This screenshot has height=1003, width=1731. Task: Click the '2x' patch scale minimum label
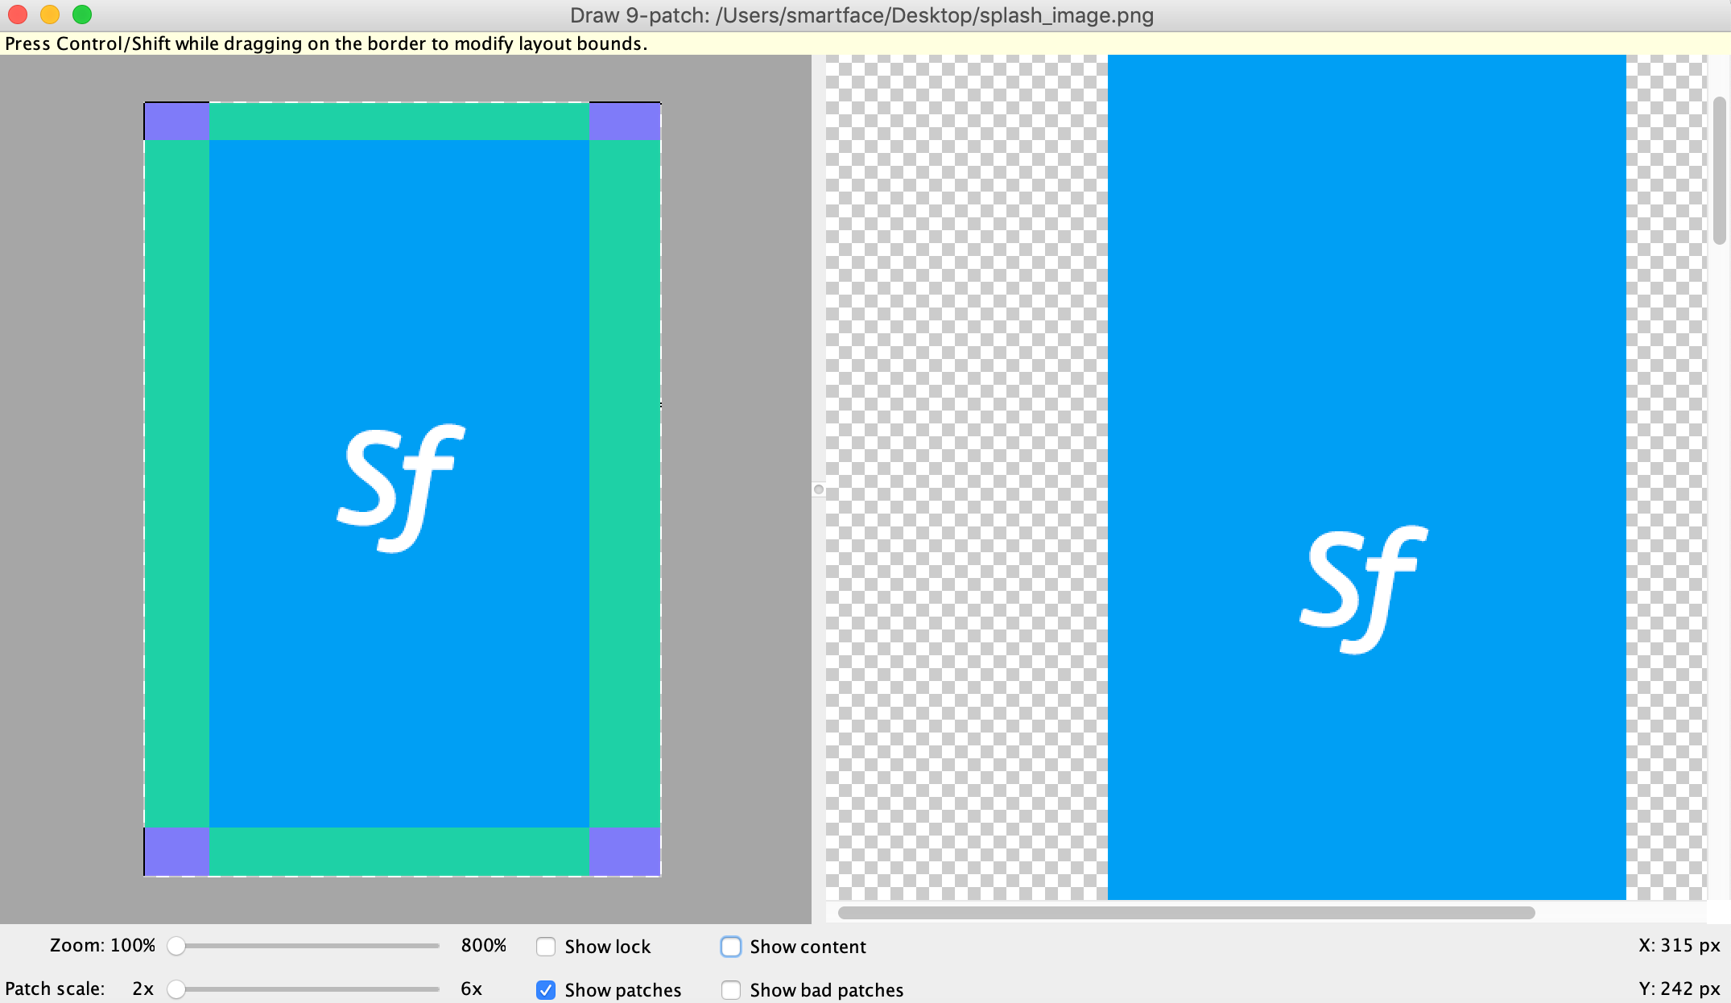(143, 989)
